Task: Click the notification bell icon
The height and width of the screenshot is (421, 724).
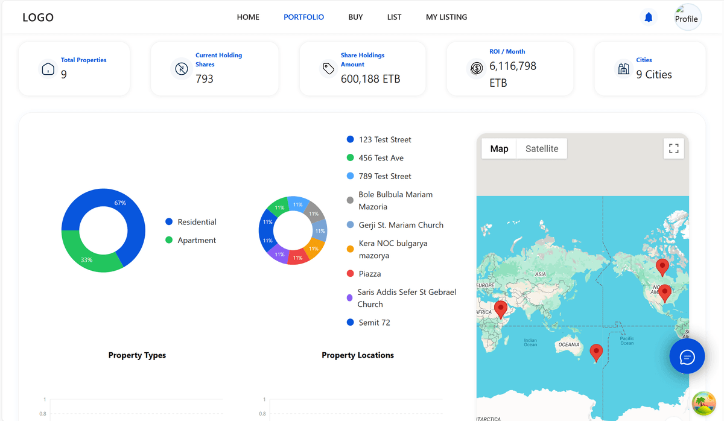Action: 648,17
